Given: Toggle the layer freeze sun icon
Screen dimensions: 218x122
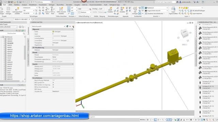Looking at the screenshot, I should click(x=182, y=8).
